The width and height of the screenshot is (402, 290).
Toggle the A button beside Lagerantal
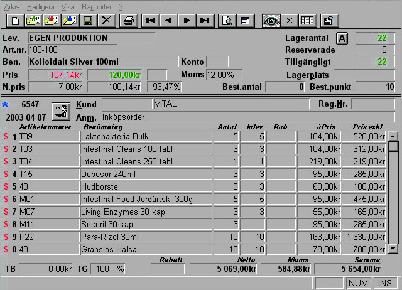[x=342, y=38]
